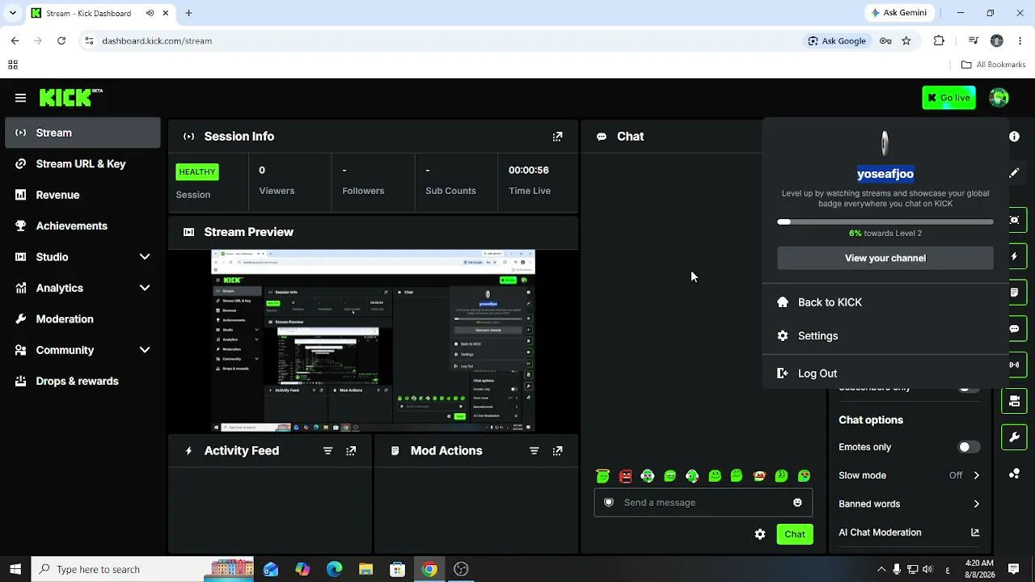This screenshot has height=582, width=1035.
Task: Open Activity Feed filter options
Action: pos(327,451)
